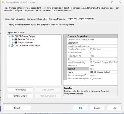Viewport: 124px width, 114px height.
Task: Select OLE DB Source Output tree item
Action: pos(25,36)
